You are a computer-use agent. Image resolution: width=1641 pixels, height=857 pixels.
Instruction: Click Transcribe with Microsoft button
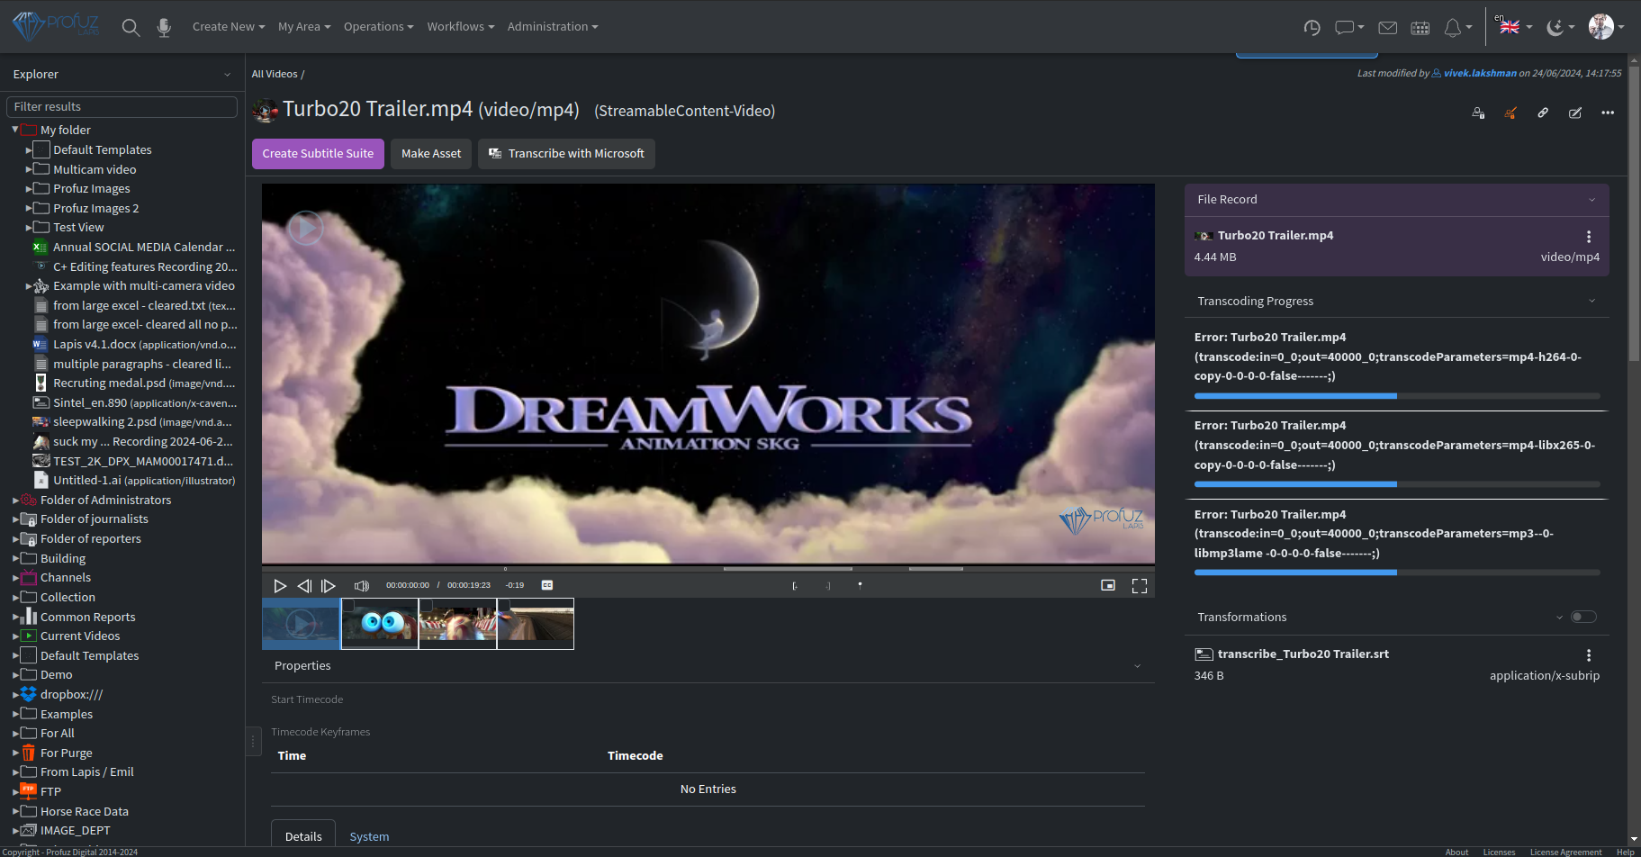pyautogui.click(x=566, y=154)
